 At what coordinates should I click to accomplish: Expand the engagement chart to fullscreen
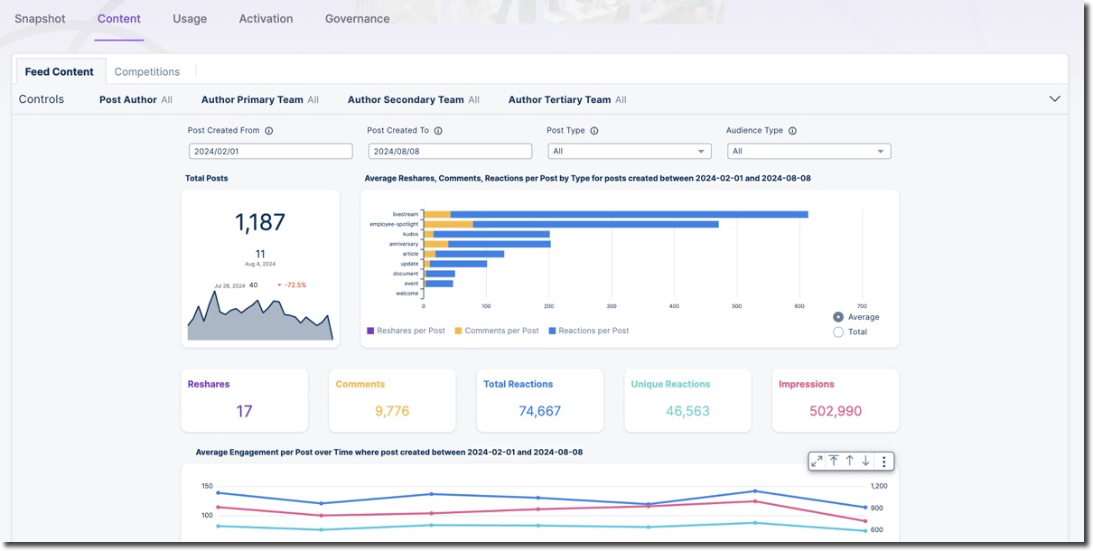[816, 461]
